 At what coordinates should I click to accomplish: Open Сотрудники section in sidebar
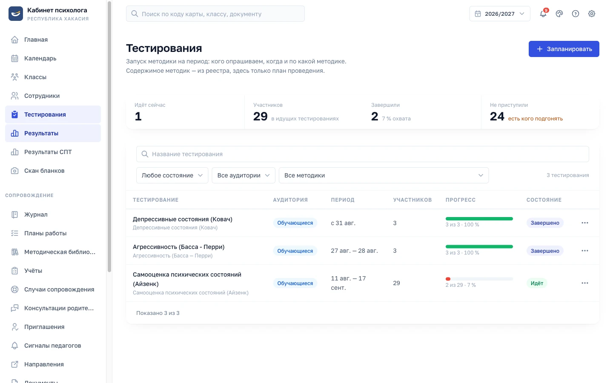coord(53,96)
